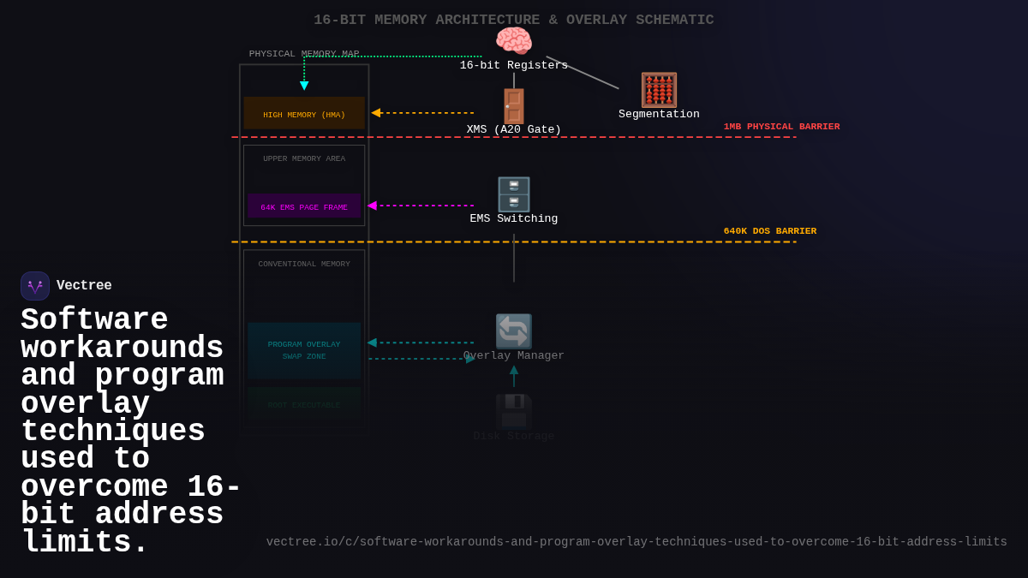The width and height of the screenshot is (1028, 578).
Task: Click the Disk Storage floppy icon
Action: (513, 412)
